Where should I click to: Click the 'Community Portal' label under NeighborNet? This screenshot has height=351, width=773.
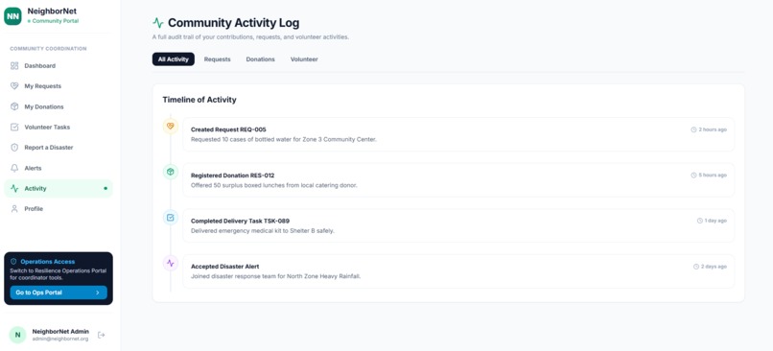[x=56, y=21]
